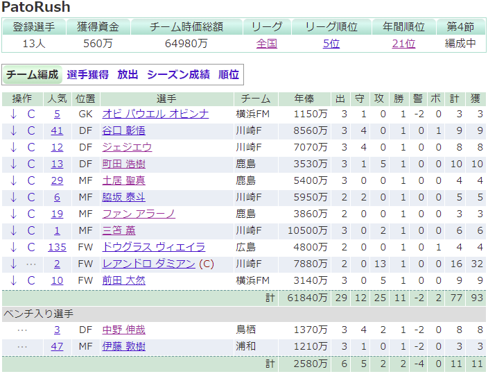Click the down arrow for レアンドロ ダミアン
Viewport: 488px width, 374px height.
pyautogui.click(x=13, y=264)
